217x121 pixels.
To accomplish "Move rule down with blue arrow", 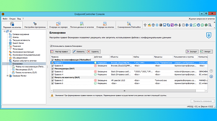I will [x=211, y=76].
